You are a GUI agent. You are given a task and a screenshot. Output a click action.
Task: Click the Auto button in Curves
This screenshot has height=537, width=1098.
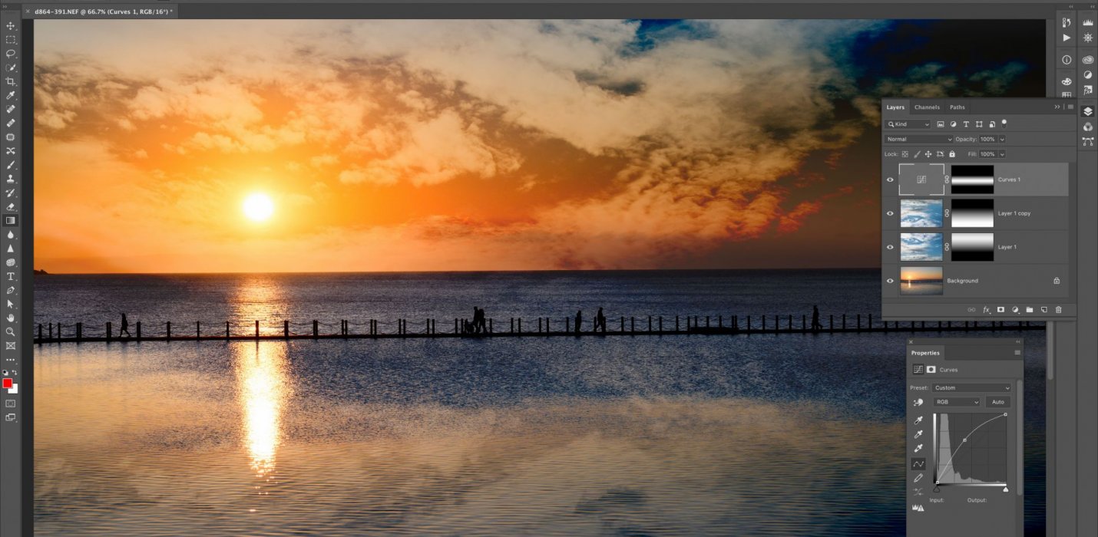click(x=997, y=402)
